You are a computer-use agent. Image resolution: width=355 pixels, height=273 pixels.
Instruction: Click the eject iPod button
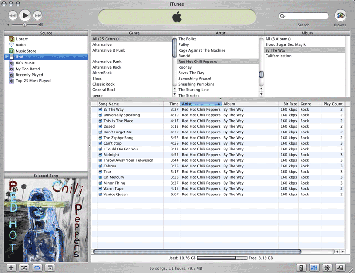click(x=340, y=268)
